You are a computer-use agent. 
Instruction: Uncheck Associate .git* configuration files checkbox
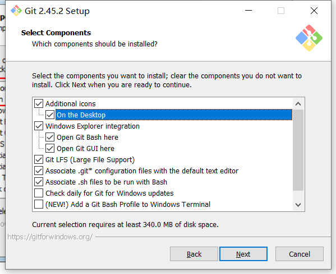tap(39, 171)
